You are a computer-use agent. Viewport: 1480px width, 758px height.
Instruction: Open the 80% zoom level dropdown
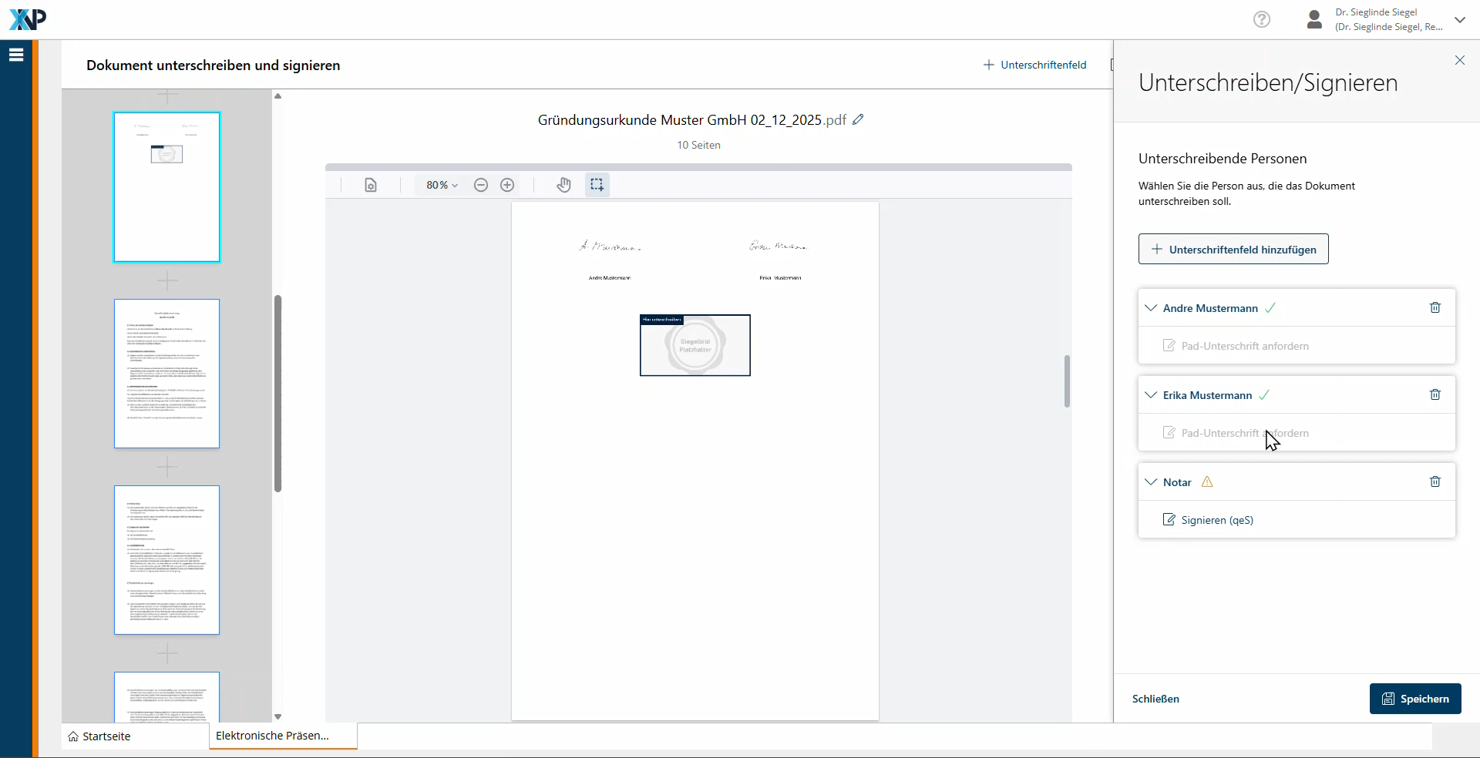coord(442,185)
